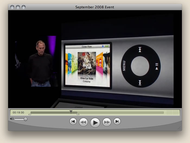Viewport: 190px width, 143px height.
Task: Click the center button of click wheel
Action: click(140, 66)
